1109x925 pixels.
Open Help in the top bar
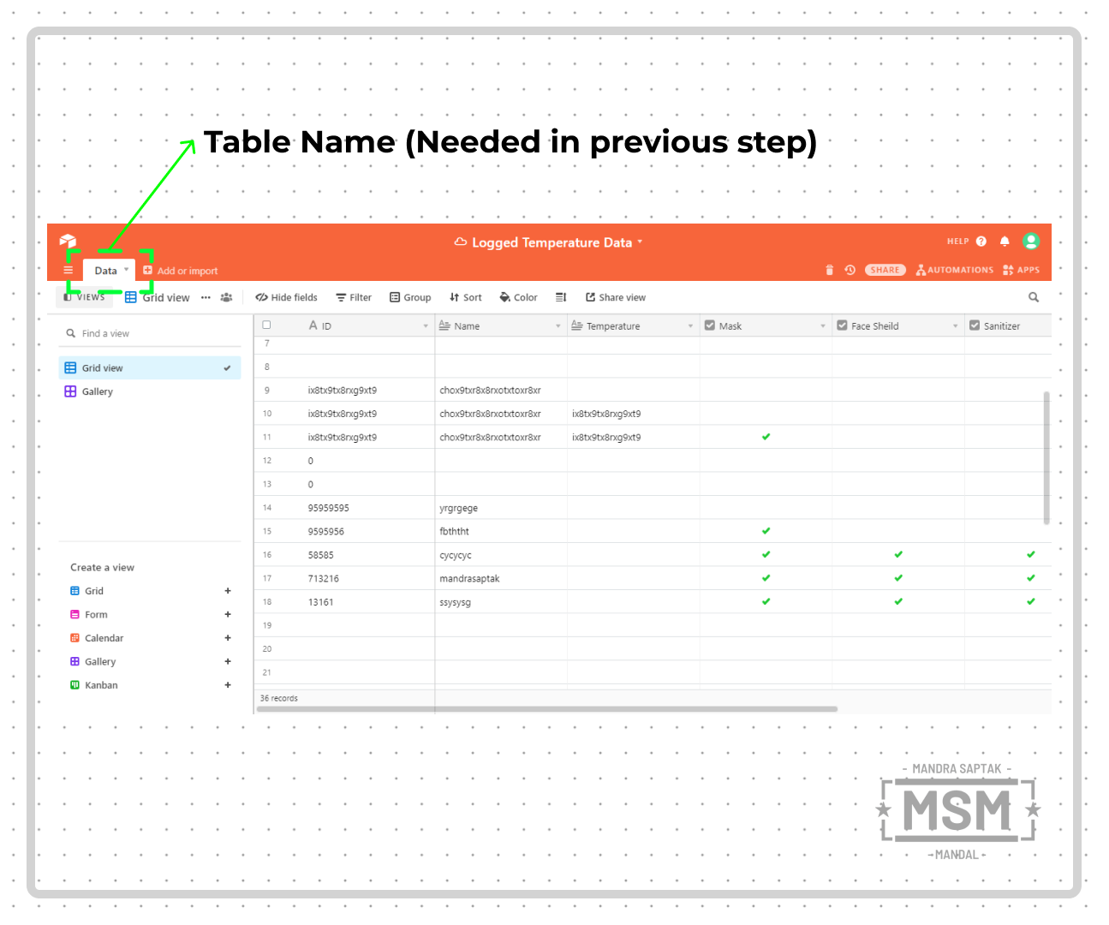[966, 242]
